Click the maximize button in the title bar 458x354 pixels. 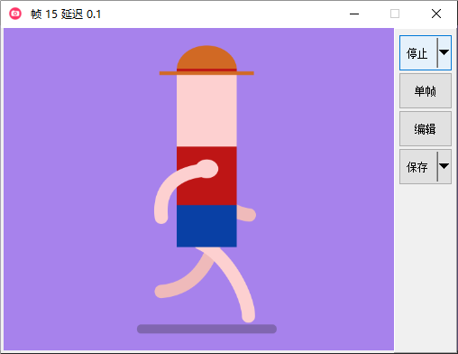click(395, 14)
